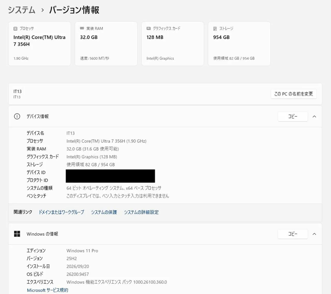Select the プロセッサ summary card
The width and height of the screenshot is (331, 294).
point(40,43)
